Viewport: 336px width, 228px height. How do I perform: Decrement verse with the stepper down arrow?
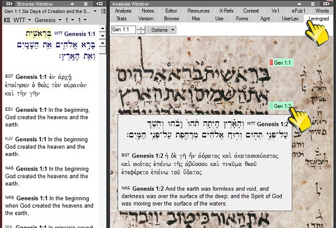pyautogui.click(x=141, y=32)
